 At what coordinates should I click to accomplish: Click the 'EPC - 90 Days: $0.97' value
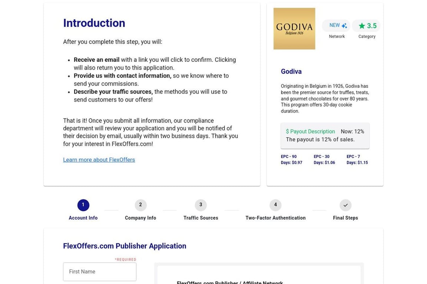click(x=291, y=159)
